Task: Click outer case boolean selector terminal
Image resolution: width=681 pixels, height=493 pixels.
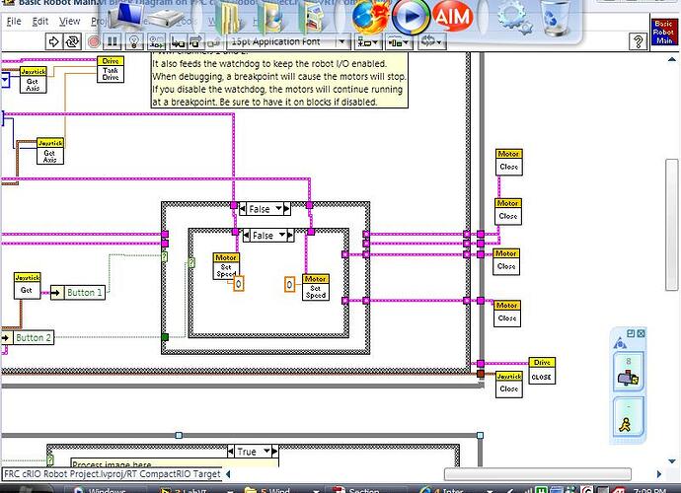Action: [x=165, y=257]
